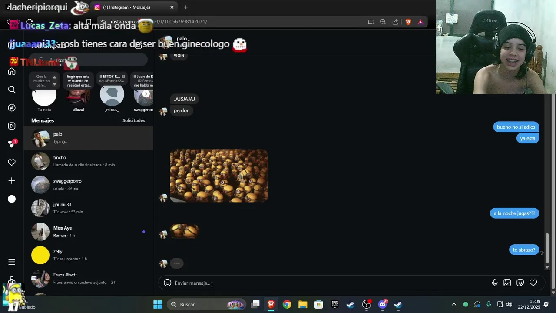Viewport: 556px width, 313px height.
Task: Click the Brave Rewards triangle icon
Action: [420, 22]
